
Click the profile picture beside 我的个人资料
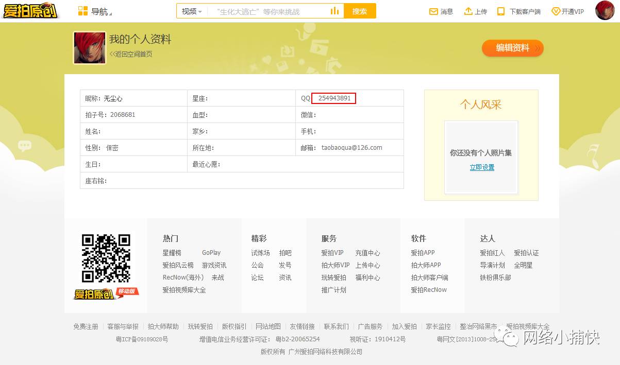(x=90, y=48)
